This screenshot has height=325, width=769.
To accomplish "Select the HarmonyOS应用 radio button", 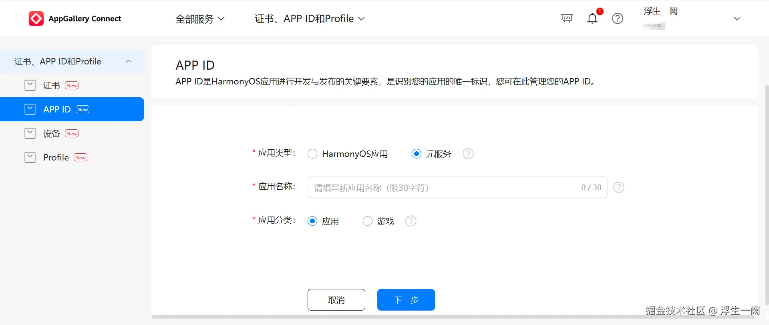I will click(312, 154).
